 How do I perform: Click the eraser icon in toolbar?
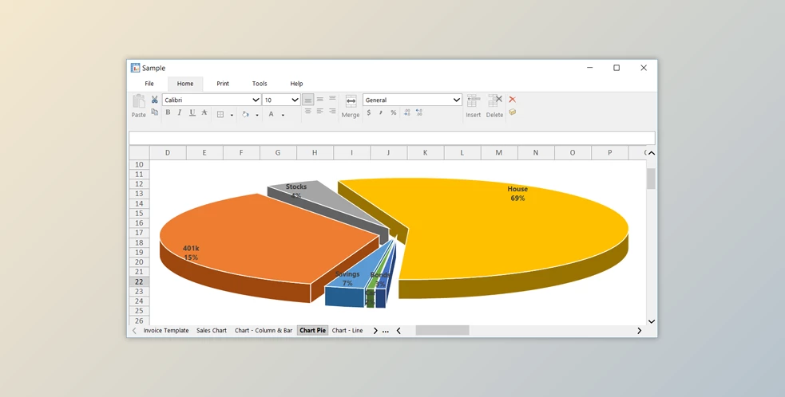click(x=512, y=112)
